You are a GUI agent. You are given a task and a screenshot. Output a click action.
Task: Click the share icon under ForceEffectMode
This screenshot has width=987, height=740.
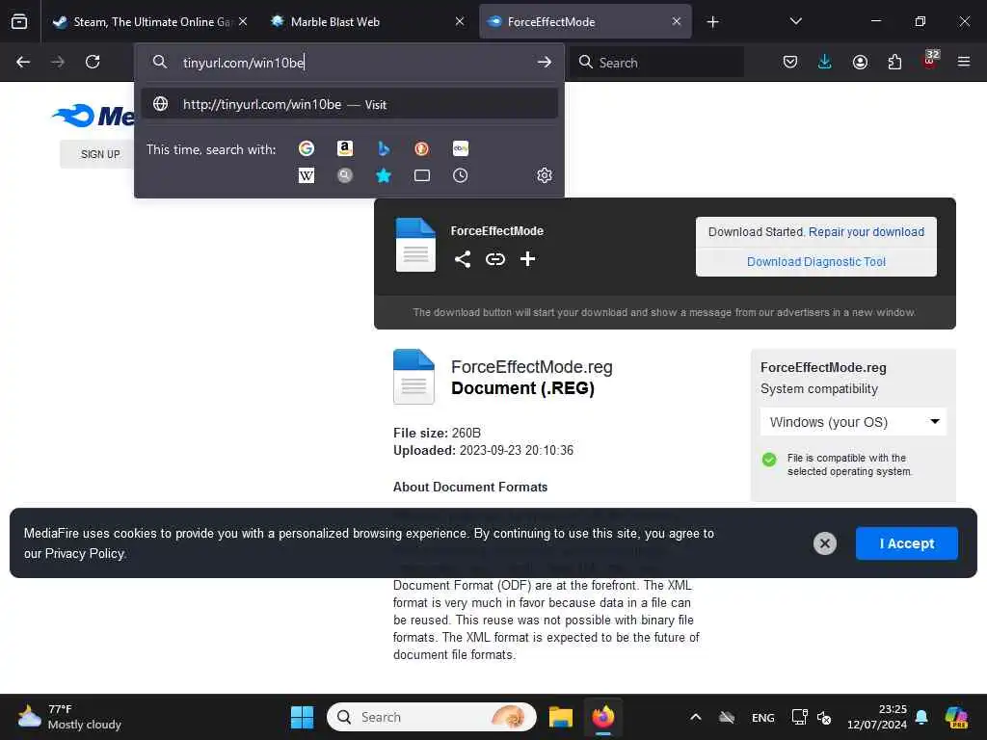tap(463, 259)
